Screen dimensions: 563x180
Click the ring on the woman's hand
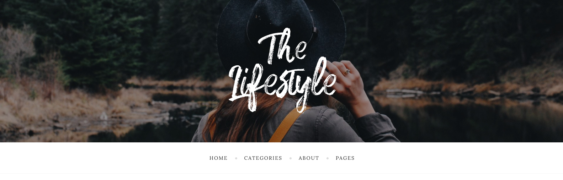(x=346, y=72)
